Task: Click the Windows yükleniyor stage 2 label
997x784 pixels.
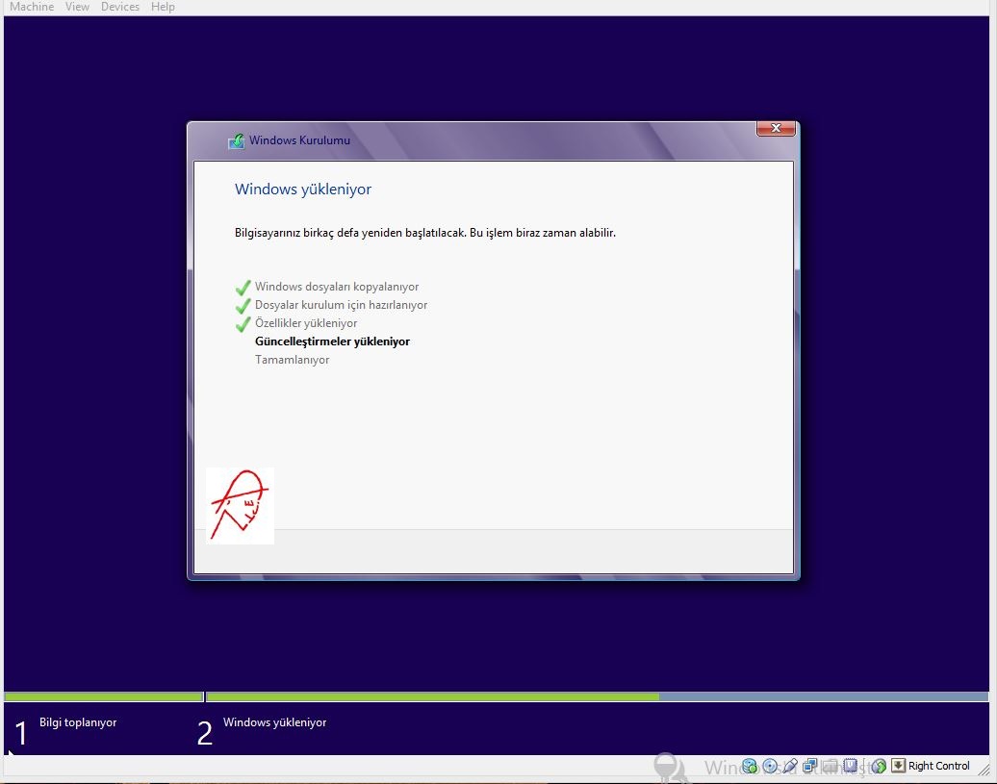Action: click(274, 722)
